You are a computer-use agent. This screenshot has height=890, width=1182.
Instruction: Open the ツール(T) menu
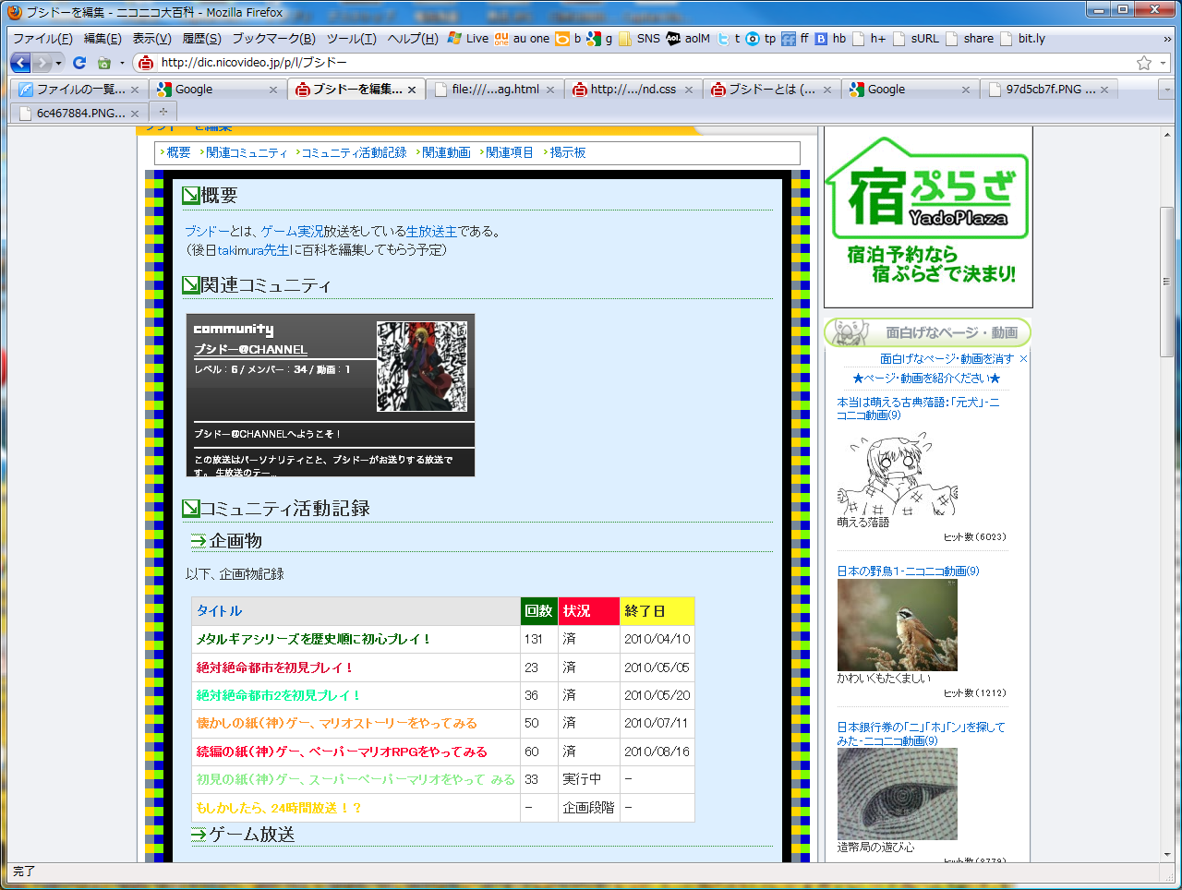[x=351, y=38]
